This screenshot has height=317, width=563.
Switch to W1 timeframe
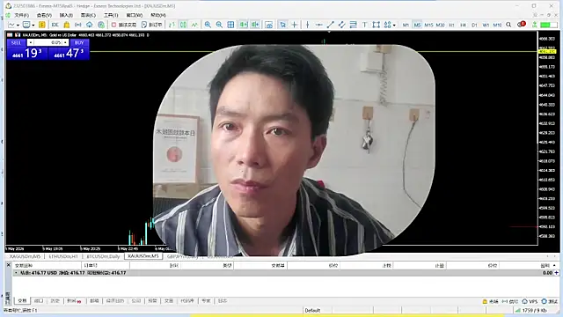click(x=486, y=25)
